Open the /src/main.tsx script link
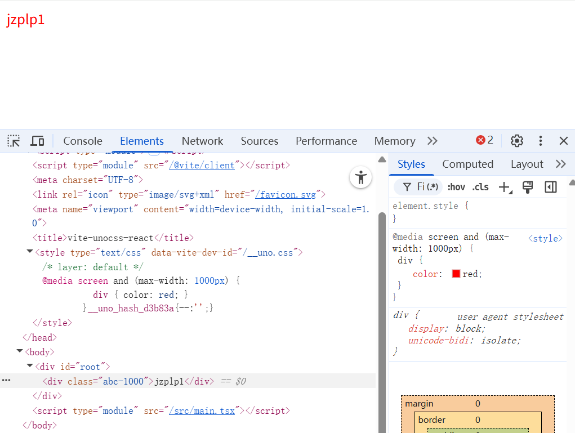The width and height of the screenshot is (575, 433). pyautogui.click(x=202, y=410)
